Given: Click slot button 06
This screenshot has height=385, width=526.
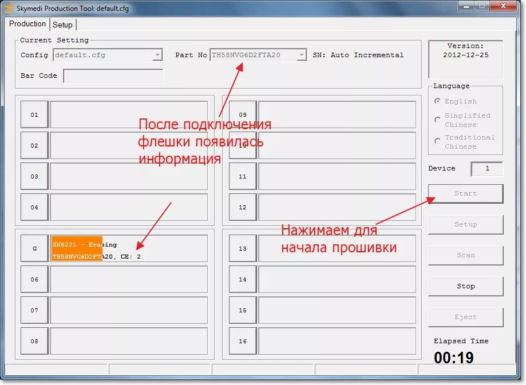Looking at the screenshot, I should pos(34,279).
